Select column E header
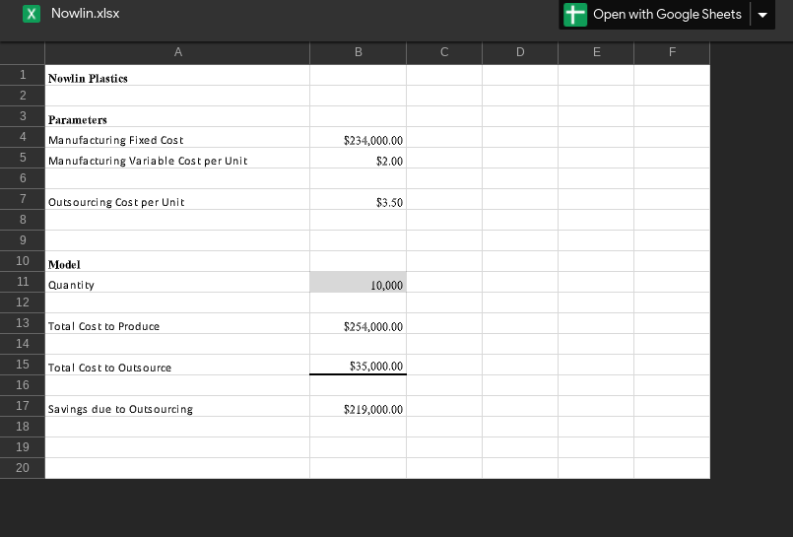The width and height of the screenshot is (793, 537). 596,52
